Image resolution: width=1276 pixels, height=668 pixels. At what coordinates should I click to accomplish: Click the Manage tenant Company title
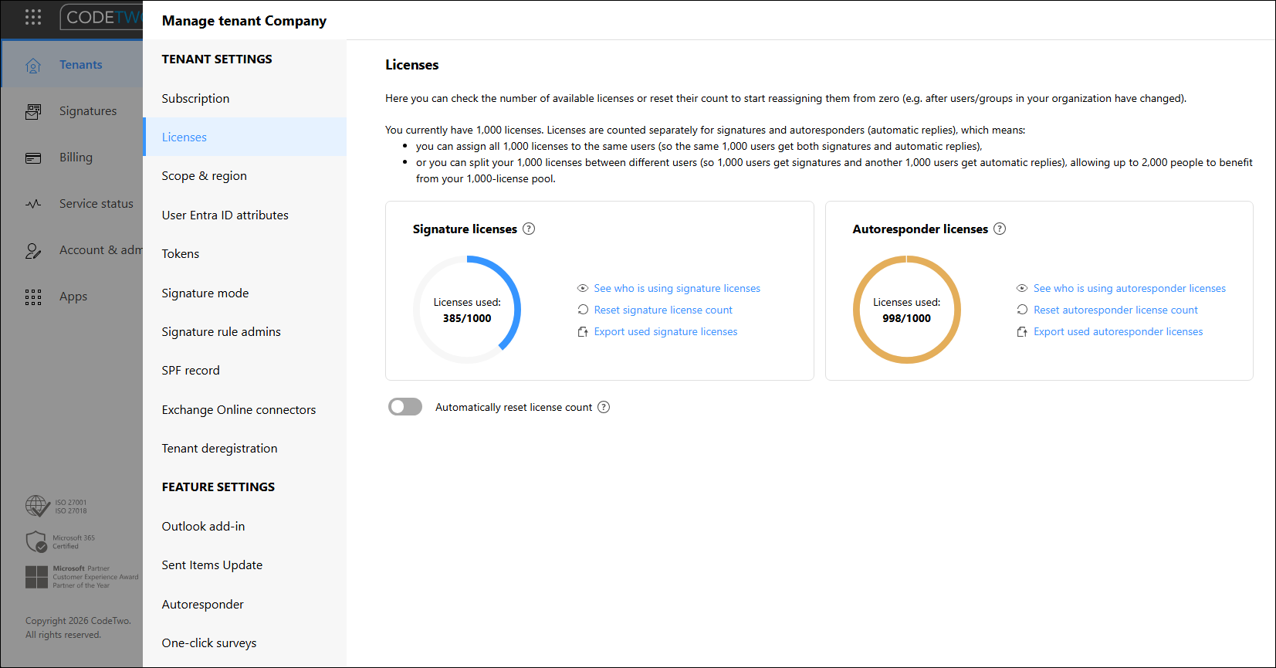pyautogui.click(x=244, y=21)
